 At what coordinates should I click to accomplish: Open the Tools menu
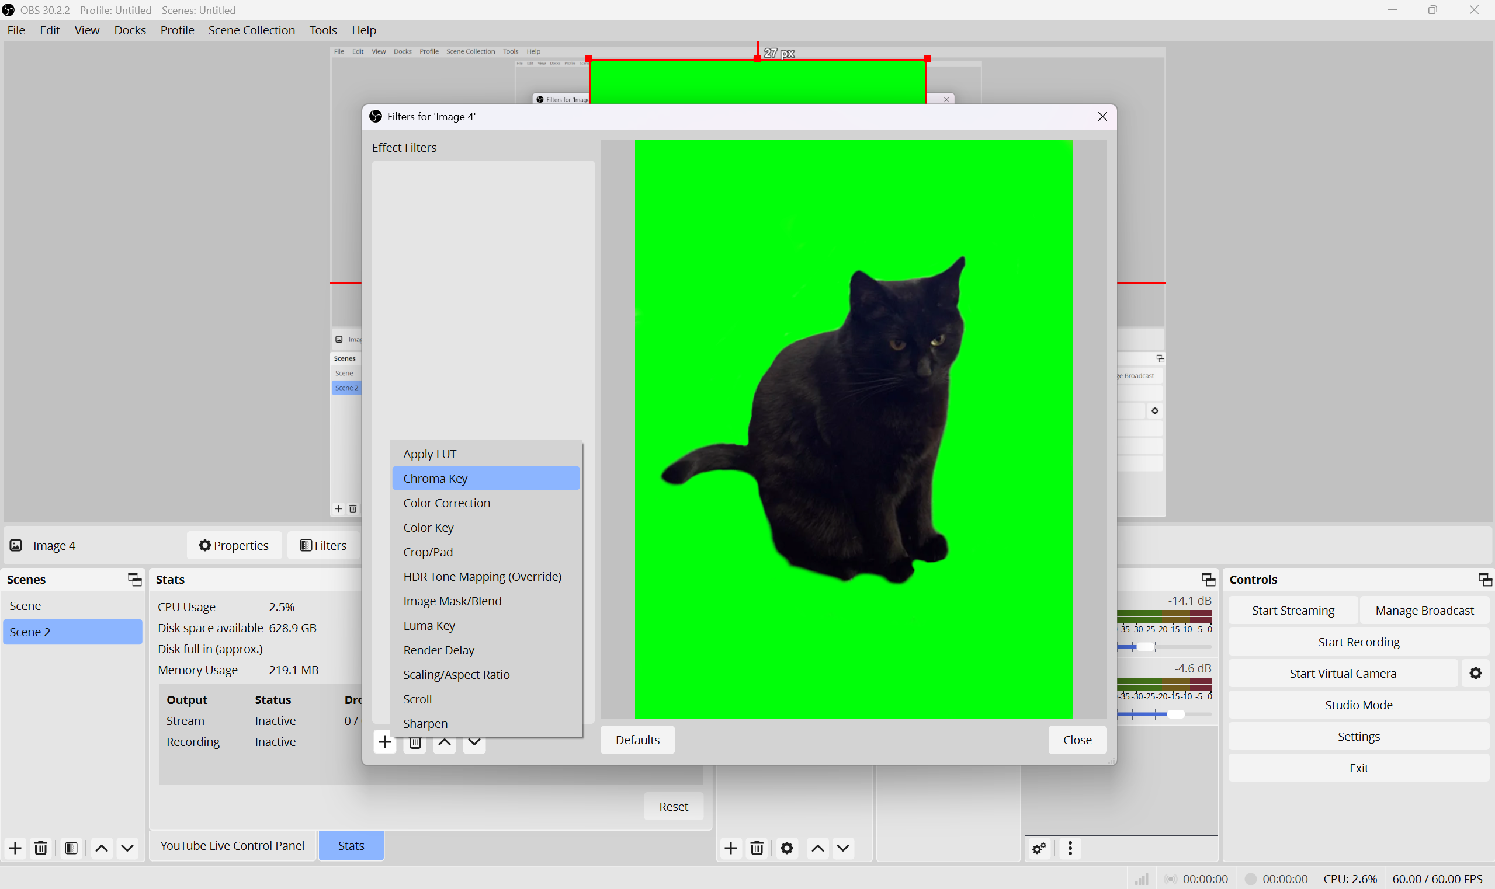coord(323,30)
